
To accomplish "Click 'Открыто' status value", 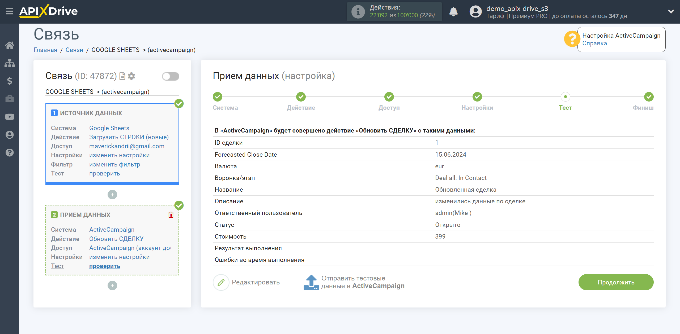I will pyautogui.click(x=448, y=225).
